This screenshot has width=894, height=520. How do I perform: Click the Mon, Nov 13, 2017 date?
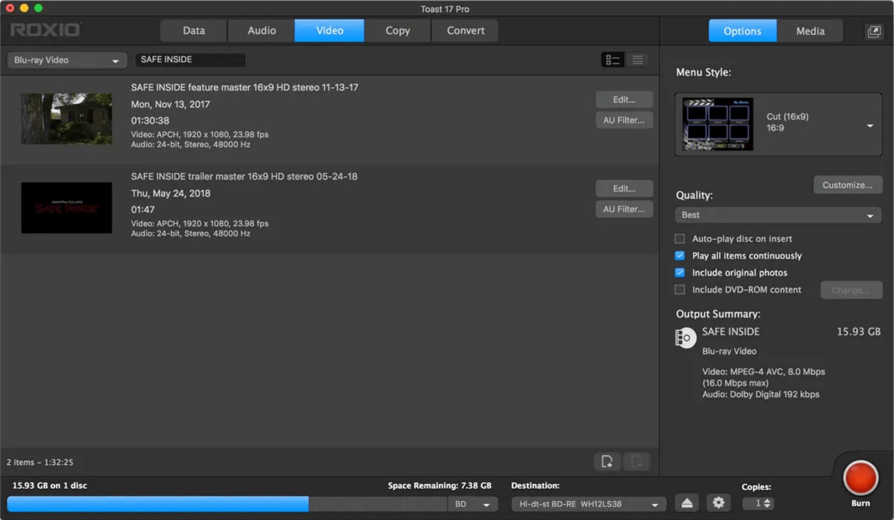point(170,104)
